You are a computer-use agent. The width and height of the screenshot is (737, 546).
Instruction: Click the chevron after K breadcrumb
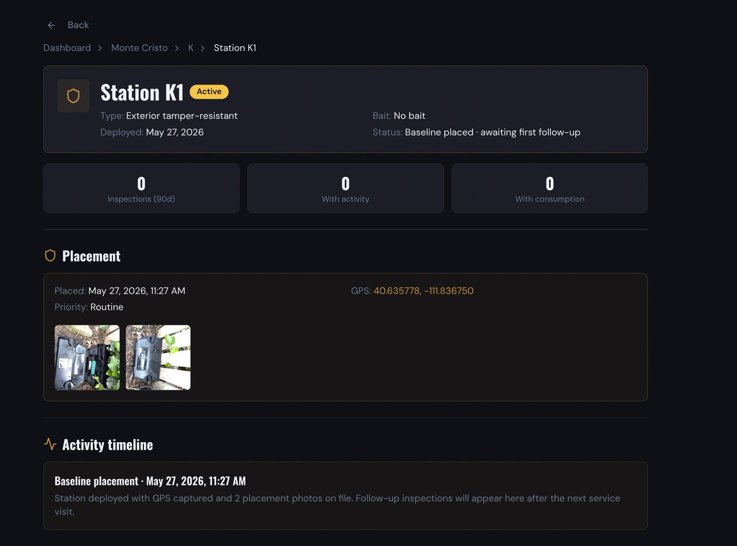[x=202, y=48]
